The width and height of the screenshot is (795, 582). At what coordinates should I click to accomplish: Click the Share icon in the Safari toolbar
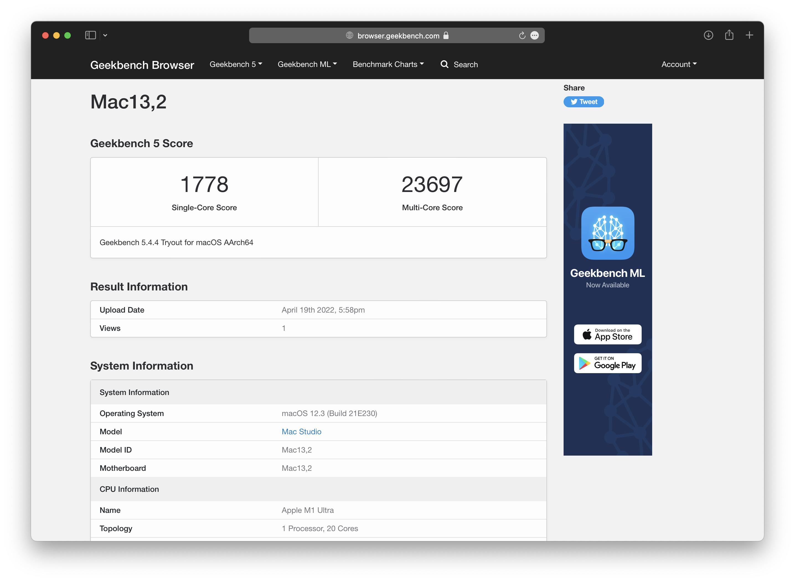tap(729, 35)
